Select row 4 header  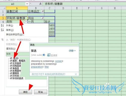(x=3, y=22)
